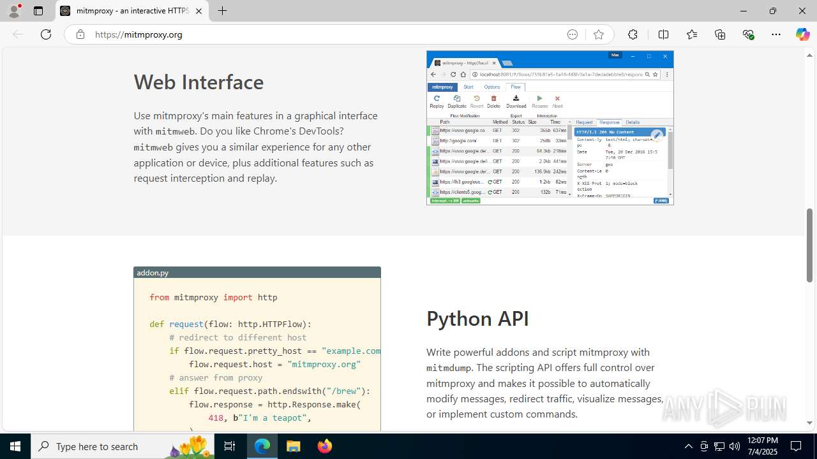
Task: Close the mitmproxy browser tab
Action: click(199, 11)
